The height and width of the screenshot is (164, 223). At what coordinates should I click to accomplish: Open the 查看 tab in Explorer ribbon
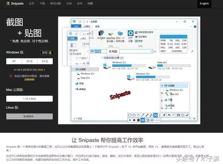(x=97, y=26)
